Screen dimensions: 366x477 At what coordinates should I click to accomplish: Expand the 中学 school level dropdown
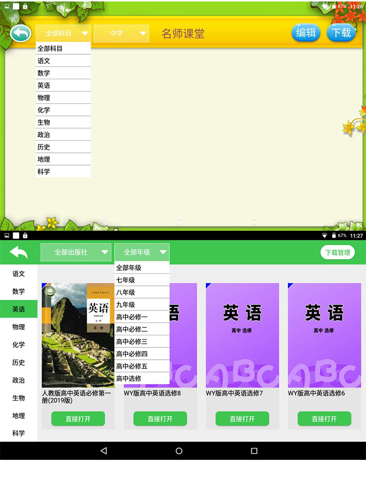click(x=121, y=33)
